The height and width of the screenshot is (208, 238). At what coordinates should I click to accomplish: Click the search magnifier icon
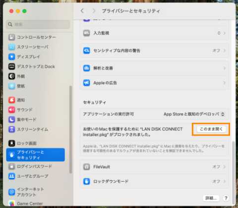pos(10,24)
